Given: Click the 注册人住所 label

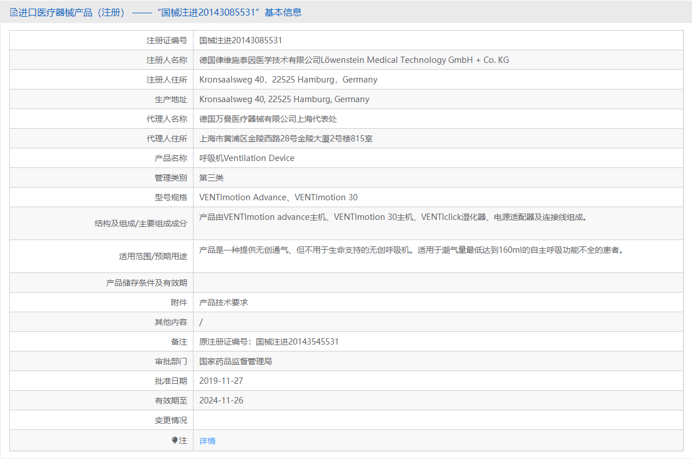Looking at the screenshot, I should (167, 80).
